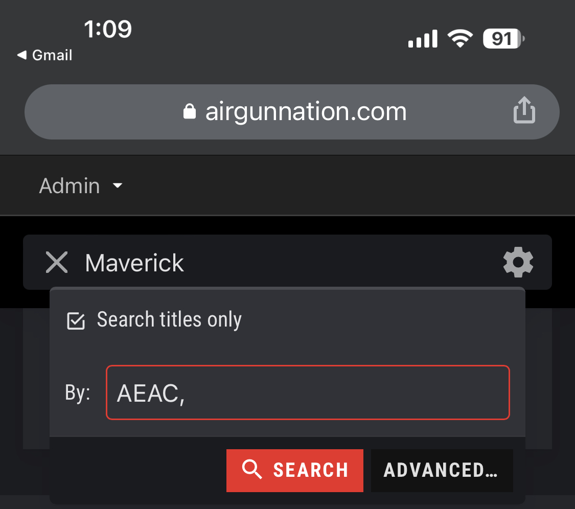This screenshot has width=575, height=509.
Task: Tap the share icon in address bar
Action: (x=524, y=110)
